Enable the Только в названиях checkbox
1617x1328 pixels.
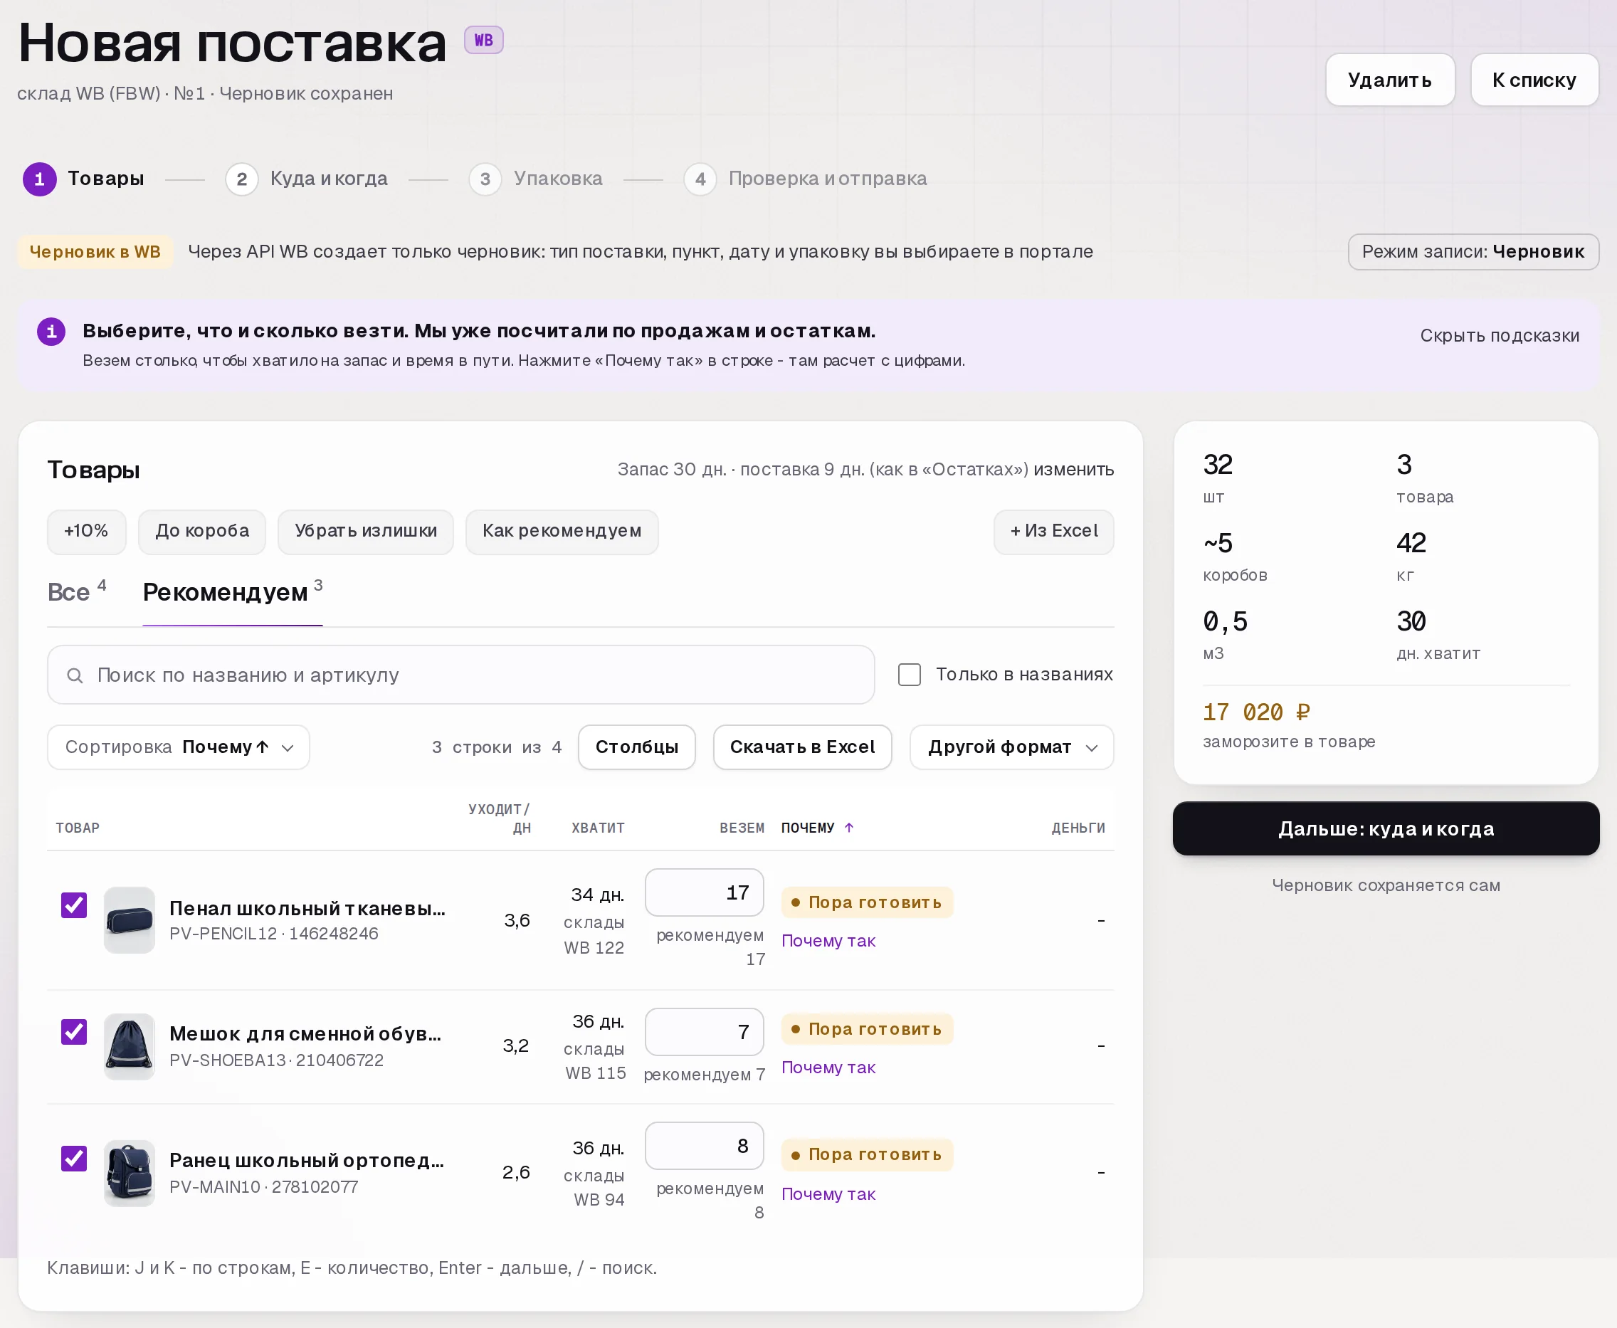pos(910,675)
